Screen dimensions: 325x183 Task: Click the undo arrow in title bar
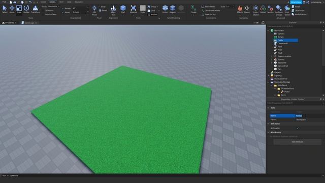pos(30,2)
